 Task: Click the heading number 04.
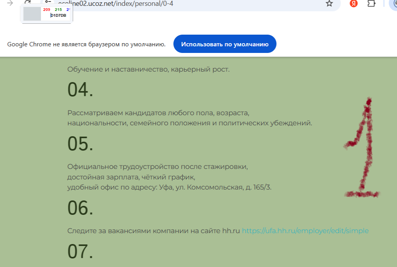[80, 90]
